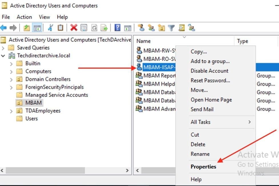Export the current list
This screenshot has height=186, width=279.
104,28
